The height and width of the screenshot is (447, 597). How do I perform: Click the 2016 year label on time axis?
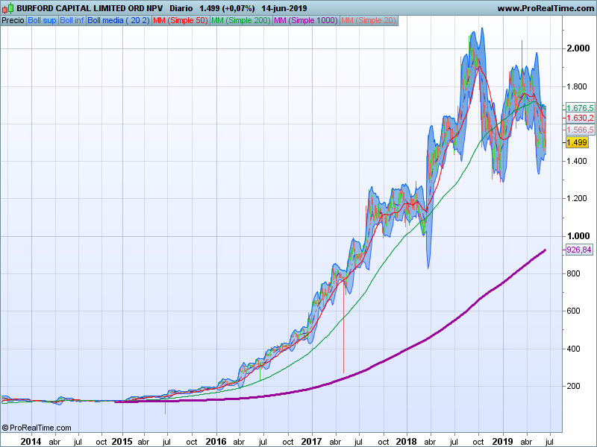coord(216,442)
